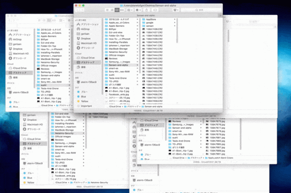Select file 158A7455.CR2
Image resolution: width=291 pixels, height=193 pixels.
[153, 91]
